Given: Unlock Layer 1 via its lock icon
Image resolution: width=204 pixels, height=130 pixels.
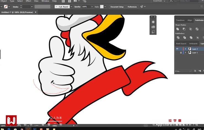Looking at the screenshot, I should click(181, 53).
